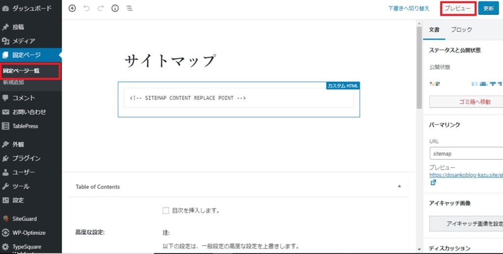The height and width of the screenshot is (254, 503).
Task: Click the editor vertical scrollbar thumb
Action: (419, 68)
